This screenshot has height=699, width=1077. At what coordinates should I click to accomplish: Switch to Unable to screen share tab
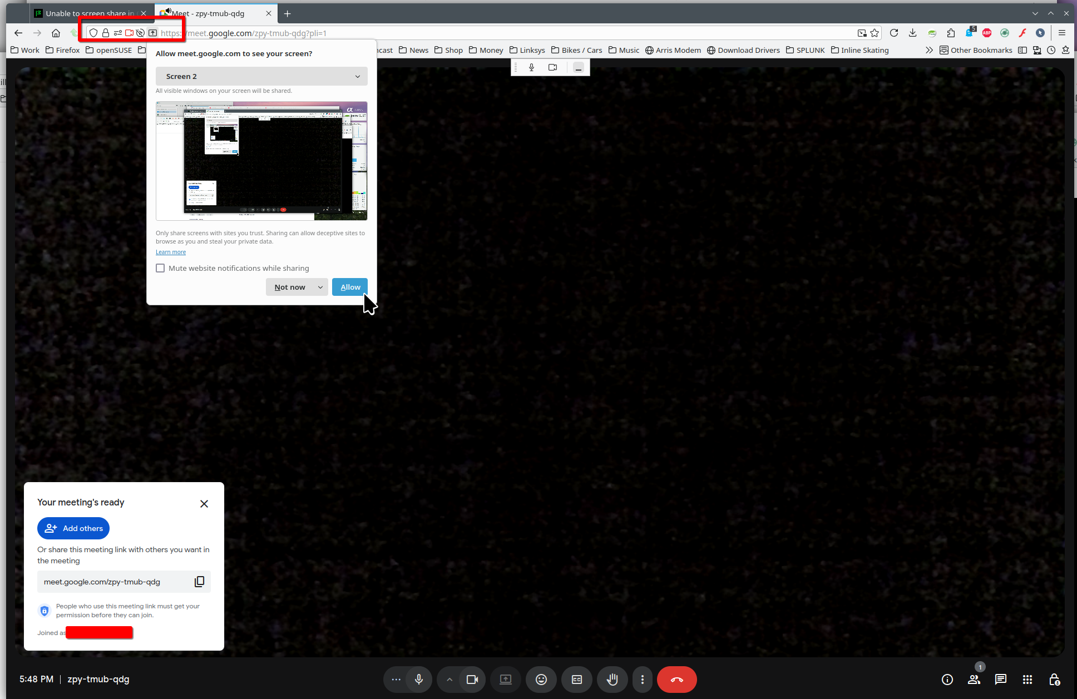pyautogui.click(x=89, y=13)
